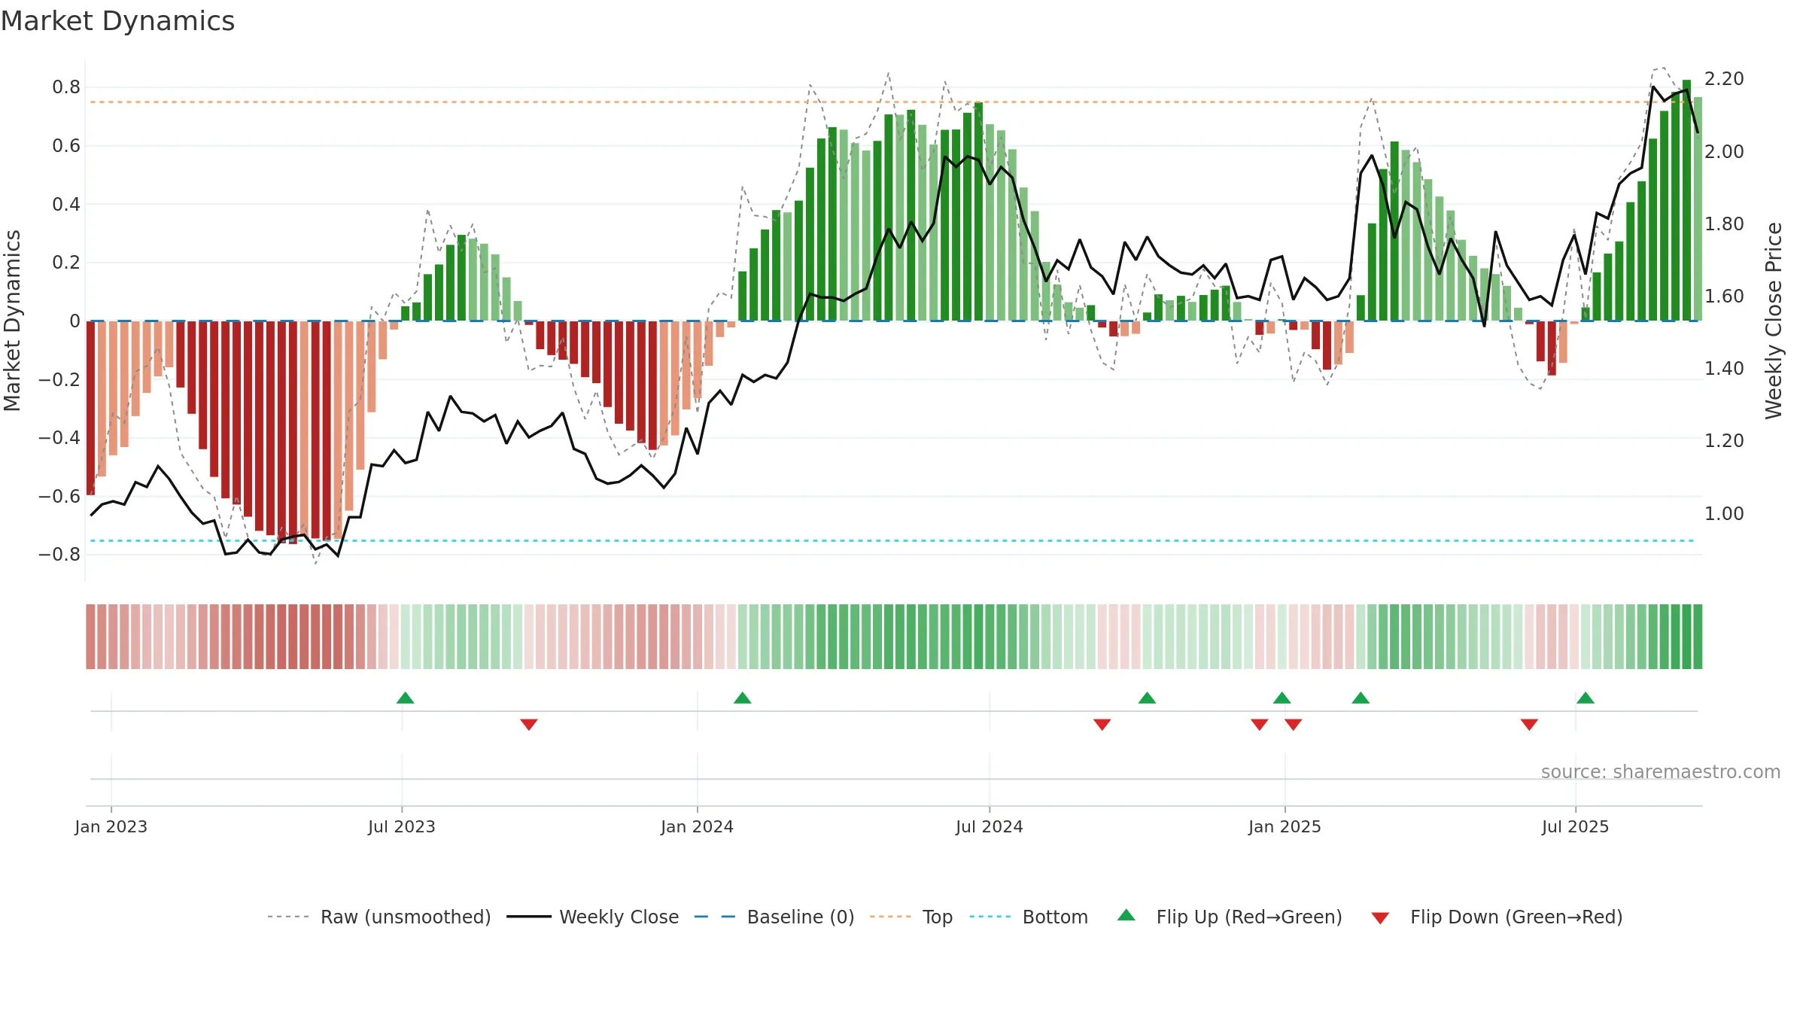Click the tallest green bar at chart's right end
The height and width of the screenshot is (1016, 1806).
click(x=1686, y=200)
